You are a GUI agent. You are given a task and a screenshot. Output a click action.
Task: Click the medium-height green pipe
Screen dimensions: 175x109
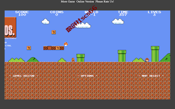(x=122, y=56)
